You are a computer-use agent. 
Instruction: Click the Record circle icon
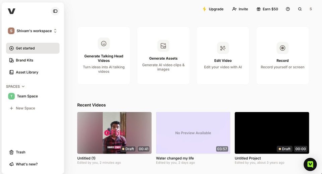click(282, 48)
